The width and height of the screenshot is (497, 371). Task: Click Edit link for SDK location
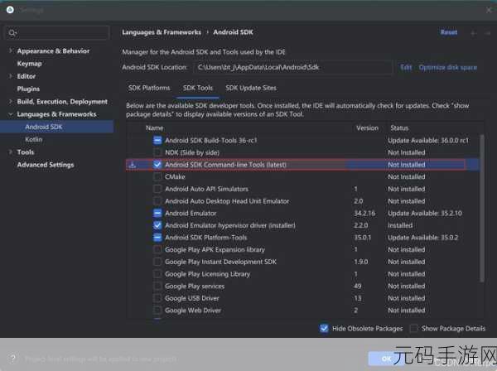click(x=406, y=67)
